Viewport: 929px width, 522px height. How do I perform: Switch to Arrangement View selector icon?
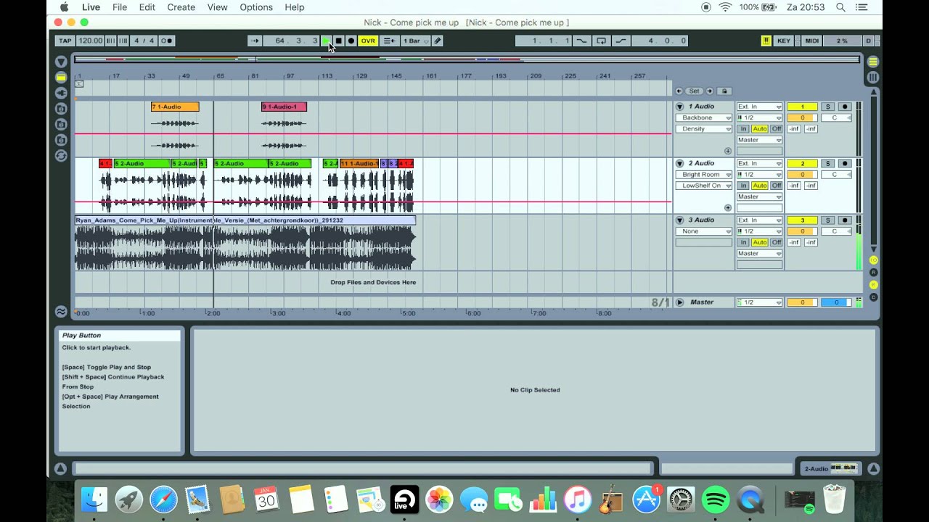pyautogui.click(x=873, y=62)
